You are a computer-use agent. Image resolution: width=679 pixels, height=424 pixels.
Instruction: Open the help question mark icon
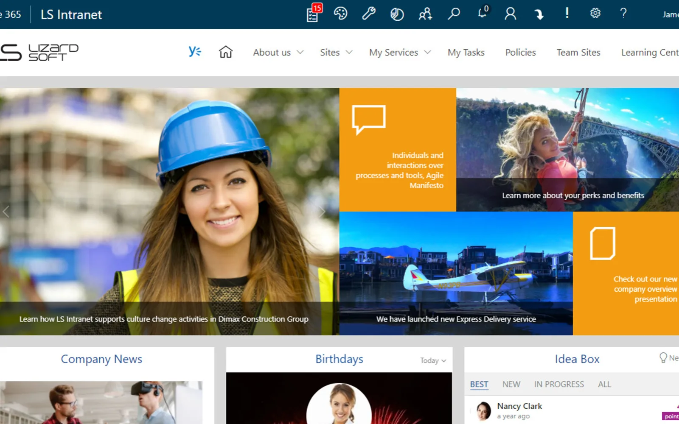click(623, 13)
